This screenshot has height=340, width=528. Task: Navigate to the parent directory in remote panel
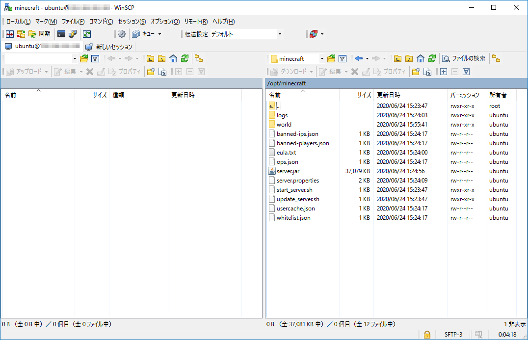click(x=398, y=58)
